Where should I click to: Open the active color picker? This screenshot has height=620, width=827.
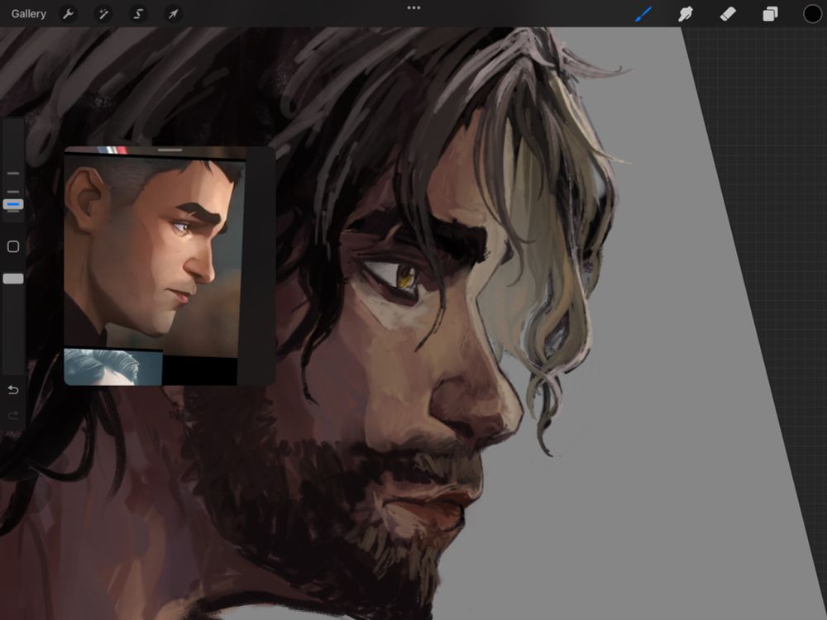click(x=812, y=14)
